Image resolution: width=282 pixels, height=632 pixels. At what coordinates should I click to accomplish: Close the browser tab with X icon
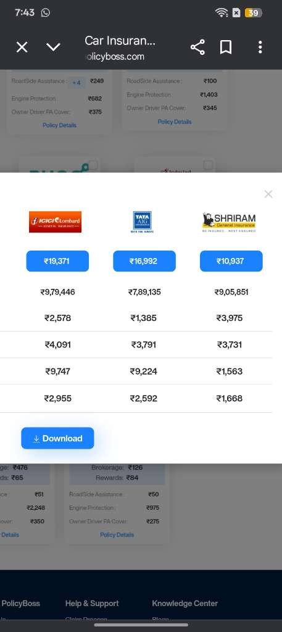(22, 48)
